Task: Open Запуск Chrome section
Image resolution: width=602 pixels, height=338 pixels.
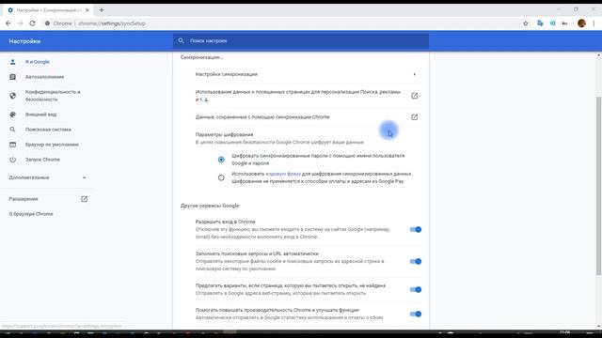Action: coord(42,160)
